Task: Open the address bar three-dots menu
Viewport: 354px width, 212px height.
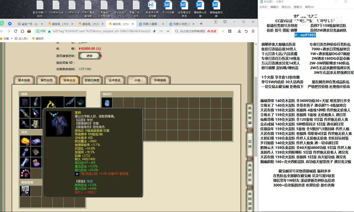Action: 160,31
